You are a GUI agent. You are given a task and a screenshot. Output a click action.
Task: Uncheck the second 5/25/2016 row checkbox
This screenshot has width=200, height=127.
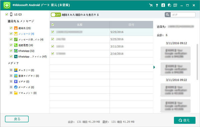[53, 39]
